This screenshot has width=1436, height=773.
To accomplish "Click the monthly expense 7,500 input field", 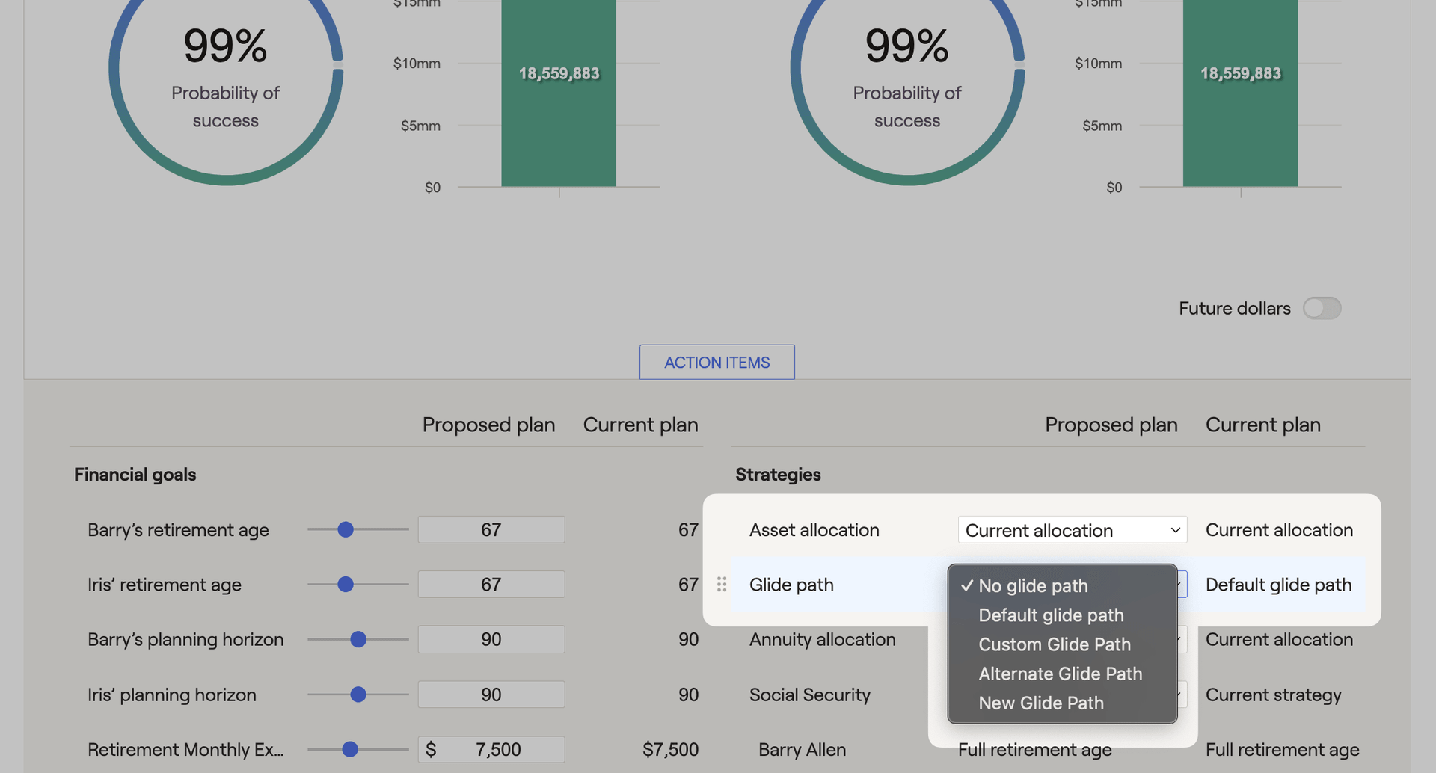I will pos(498,749).
